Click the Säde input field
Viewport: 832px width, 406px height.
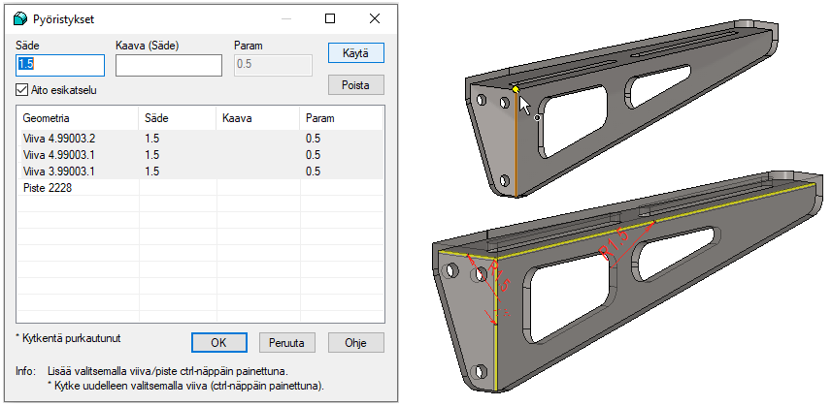click(60, 65)
